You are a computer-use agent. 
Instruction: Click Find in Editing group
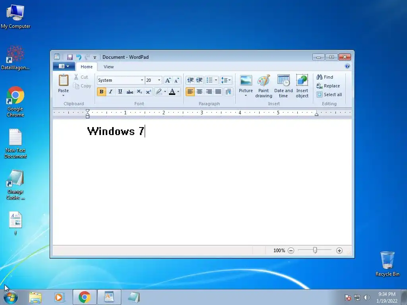click(325, 77)
